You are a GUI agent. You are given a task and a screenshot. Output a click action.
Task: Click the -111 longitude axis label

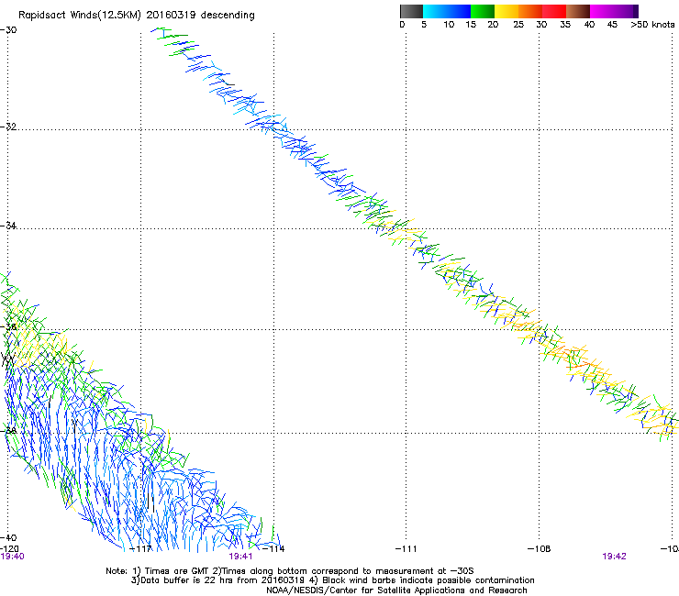(406, 549)
